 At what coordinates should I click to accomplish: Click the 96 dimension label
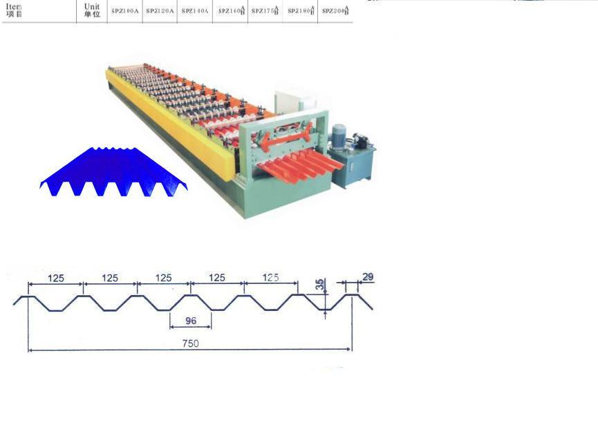pos(191,321)
